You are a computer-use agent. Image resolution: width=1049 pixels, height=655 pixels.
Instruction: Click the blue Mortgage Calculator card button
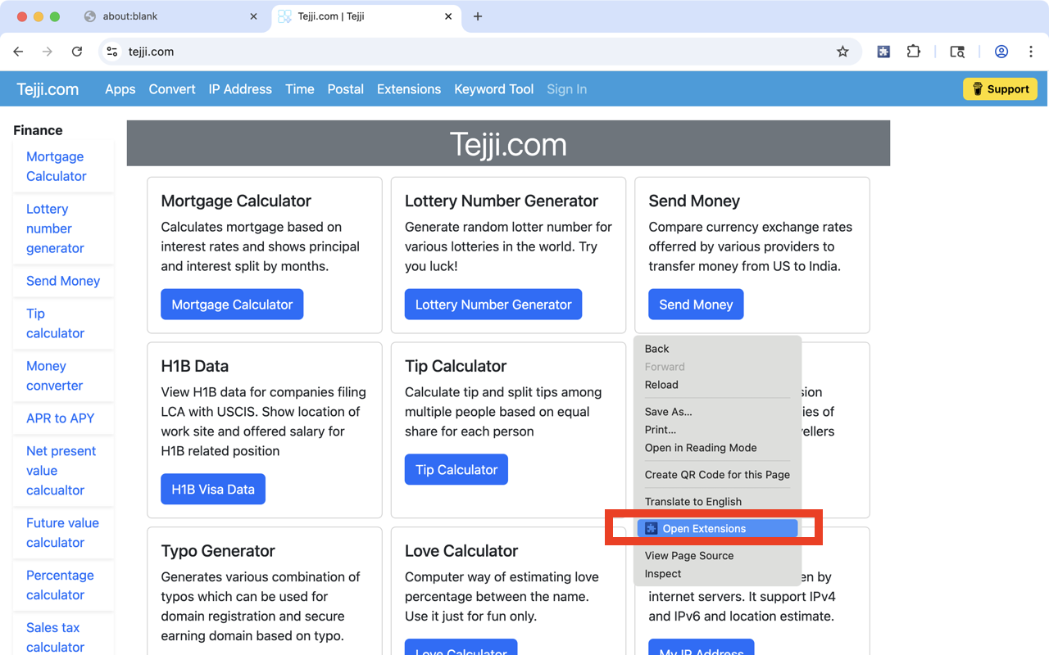point(232,305)
